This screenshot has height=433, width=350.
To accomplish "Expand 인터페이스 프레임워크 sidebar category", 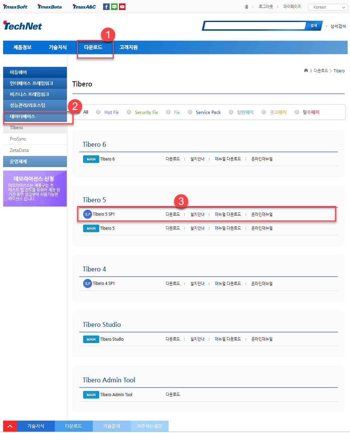I will pos(35,83).
